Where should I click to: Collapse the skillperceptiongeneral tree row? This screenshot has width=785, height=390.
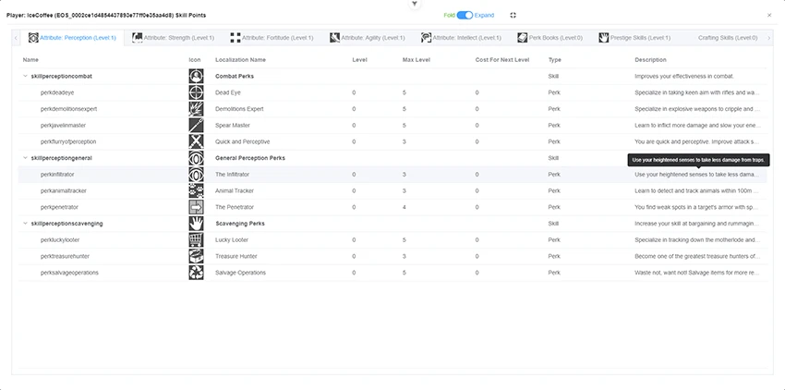26,158
